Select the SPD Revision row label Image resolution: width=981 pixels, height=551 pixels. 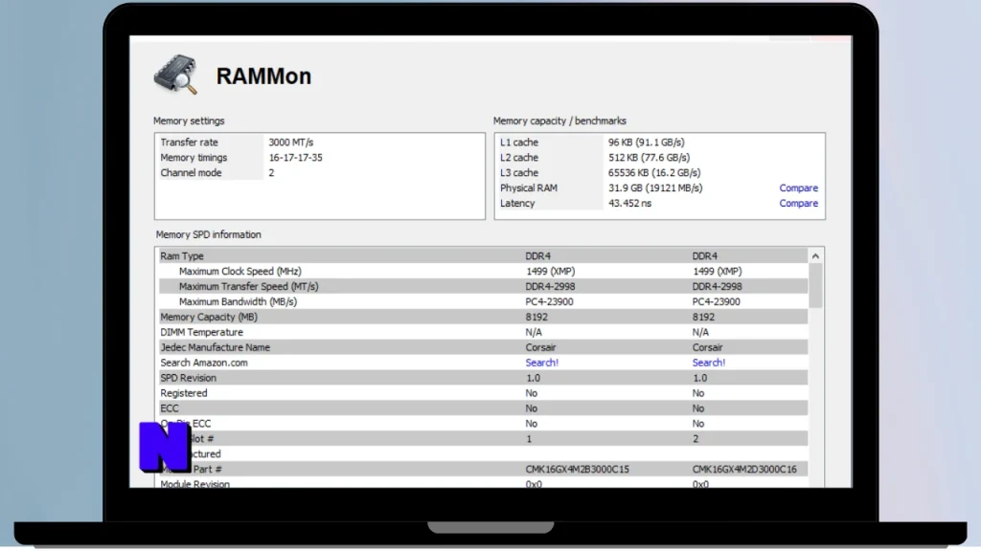188,378
